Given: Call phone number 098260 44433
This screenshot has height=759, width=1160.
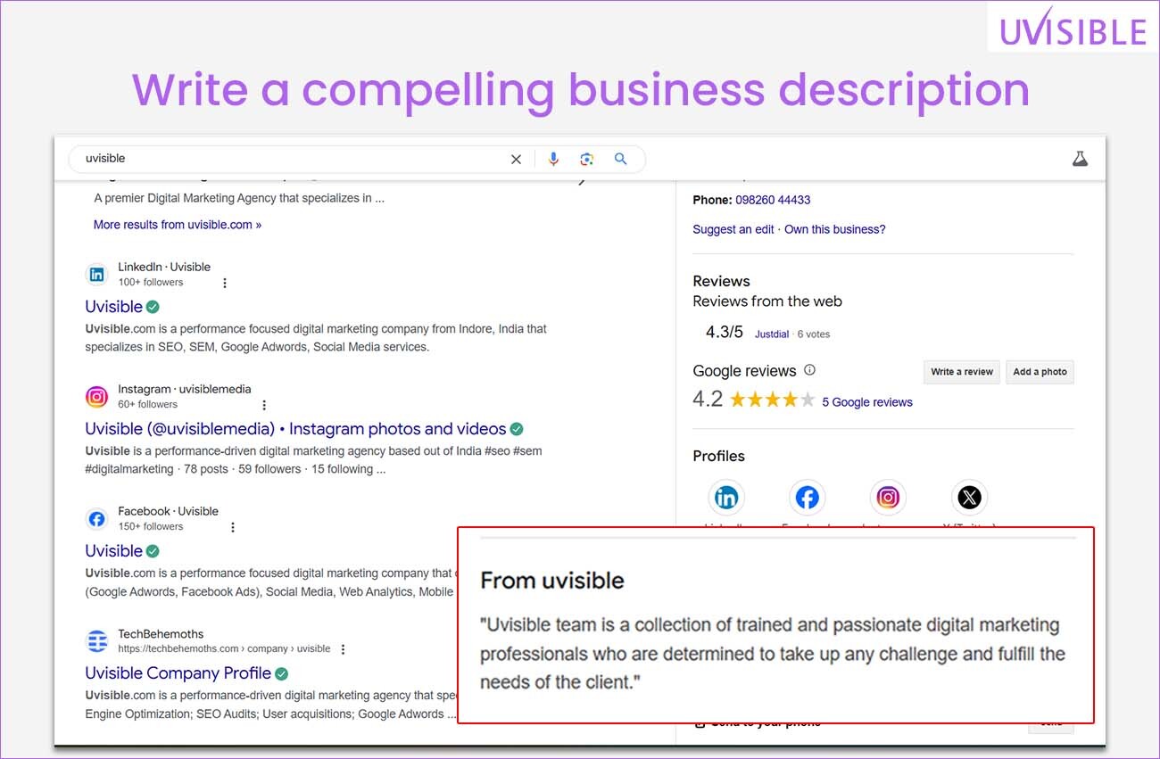Looking at the screenshot, I should [x=773, y=200].
